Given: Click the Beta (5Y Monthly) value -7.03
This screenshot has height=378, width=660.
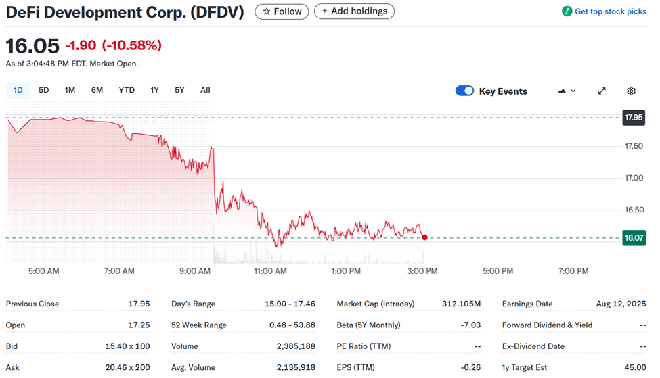Looking at the screenshot, I should pos(470,325).
